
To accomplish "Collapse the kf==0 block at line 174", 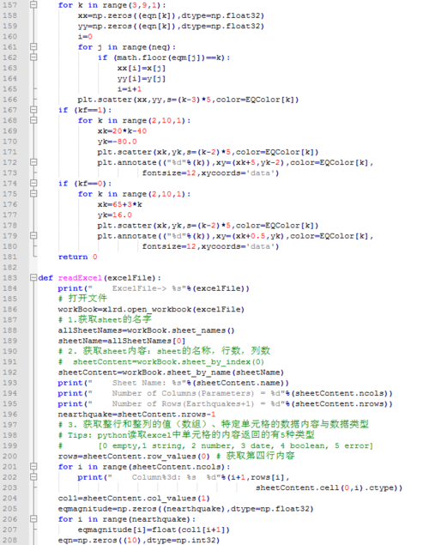I will pos(33,183).
